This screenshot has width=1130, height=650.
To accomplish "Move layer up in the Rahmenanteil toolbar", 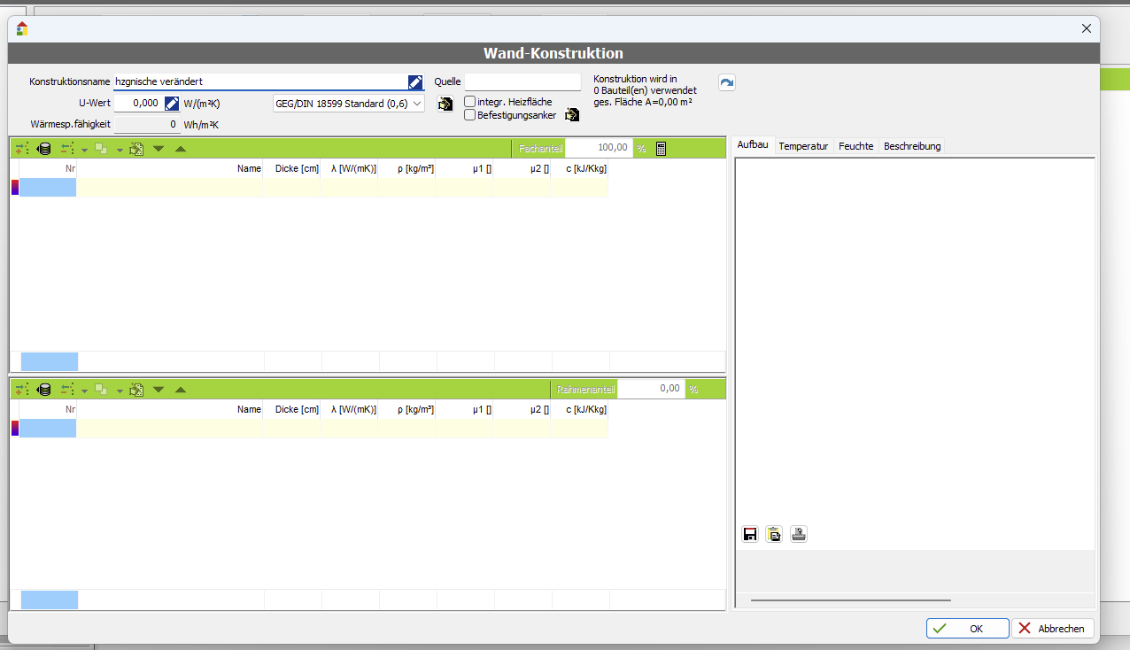I will pyautogui.click(x=181, y=390).
